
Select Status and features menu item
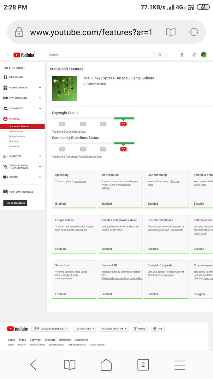(x=22, y=126)
